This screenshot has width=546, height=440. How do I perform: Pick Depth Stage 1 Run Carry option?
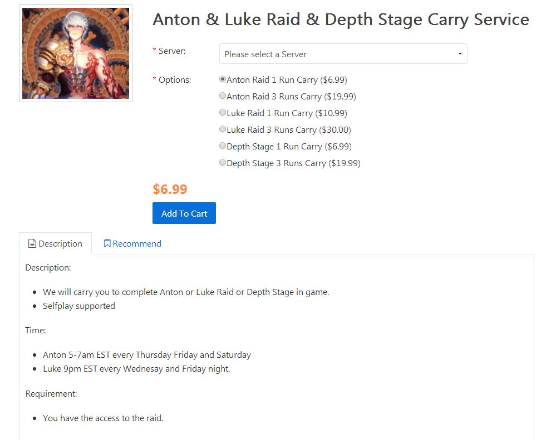point(223,146)
